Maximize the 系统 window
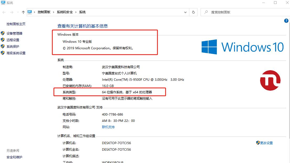Screen dimensions: 290x163 tap(275, 3)
